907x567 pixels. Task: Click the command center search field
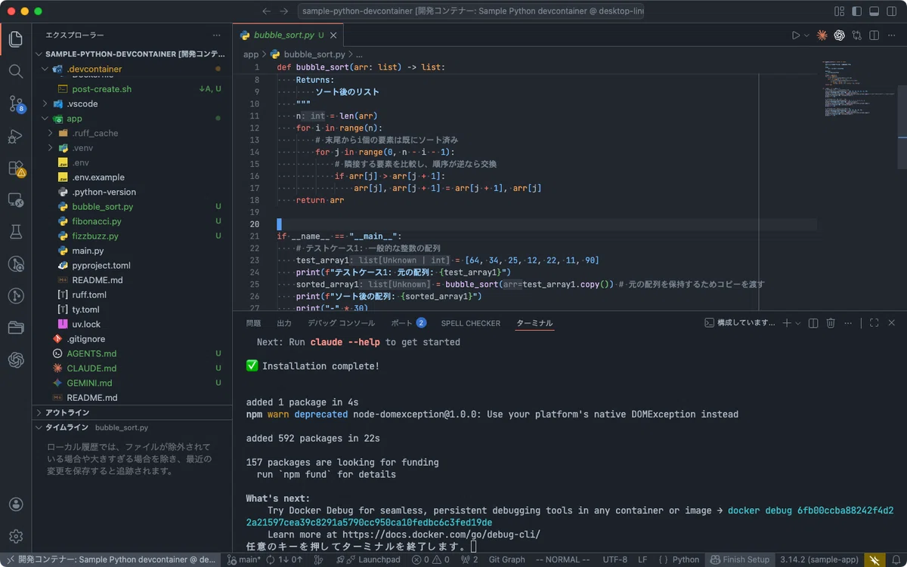472,11
